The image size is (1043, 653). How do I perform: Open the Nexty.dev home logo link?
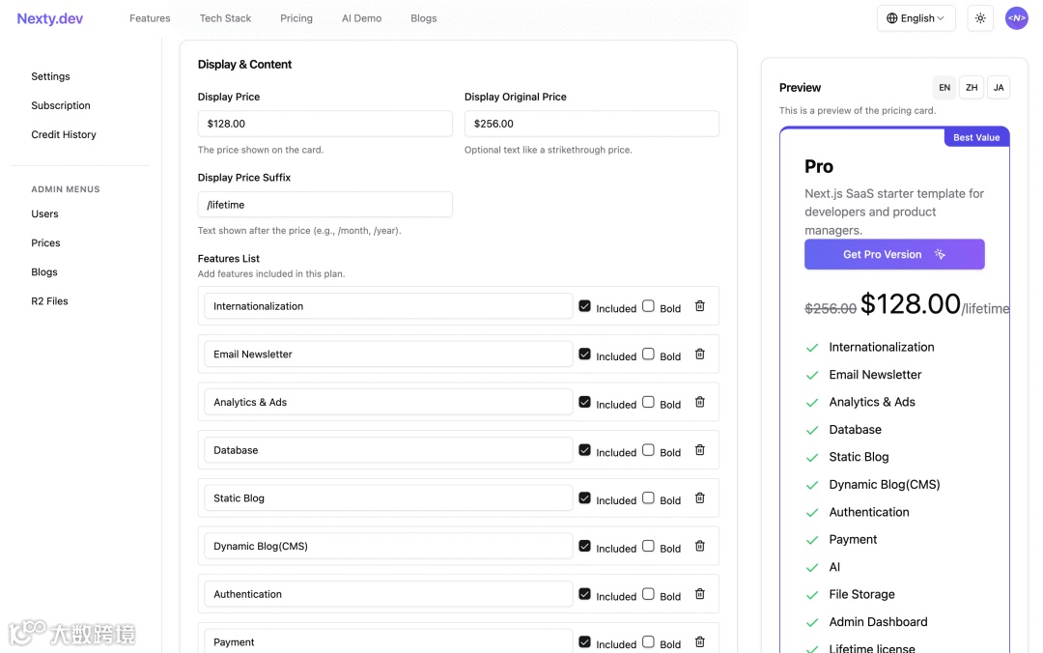[x=50, y=18]
